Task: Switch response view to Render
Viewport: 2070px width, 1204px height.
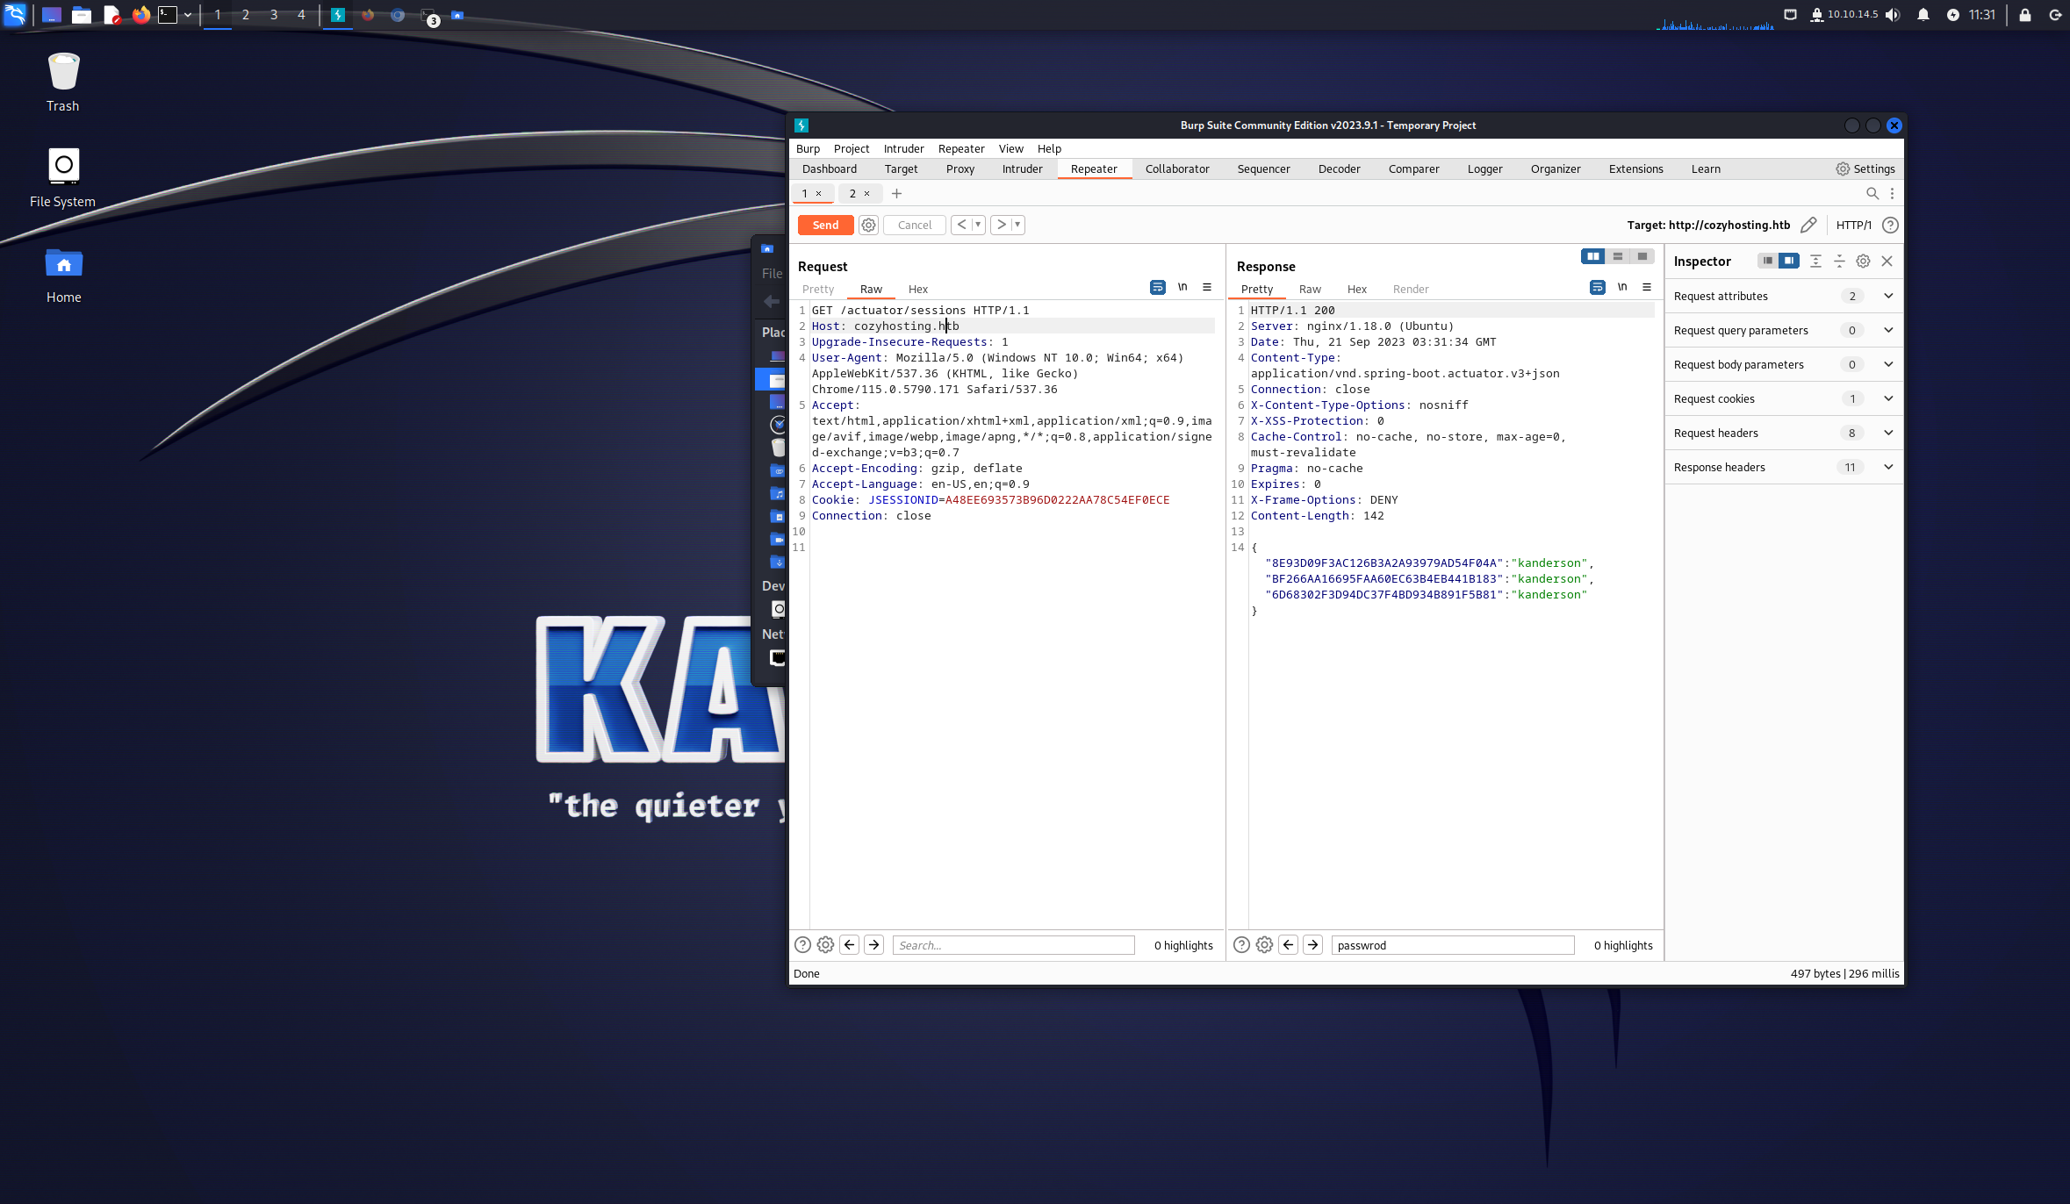Action: click(x=1410, y=289)
